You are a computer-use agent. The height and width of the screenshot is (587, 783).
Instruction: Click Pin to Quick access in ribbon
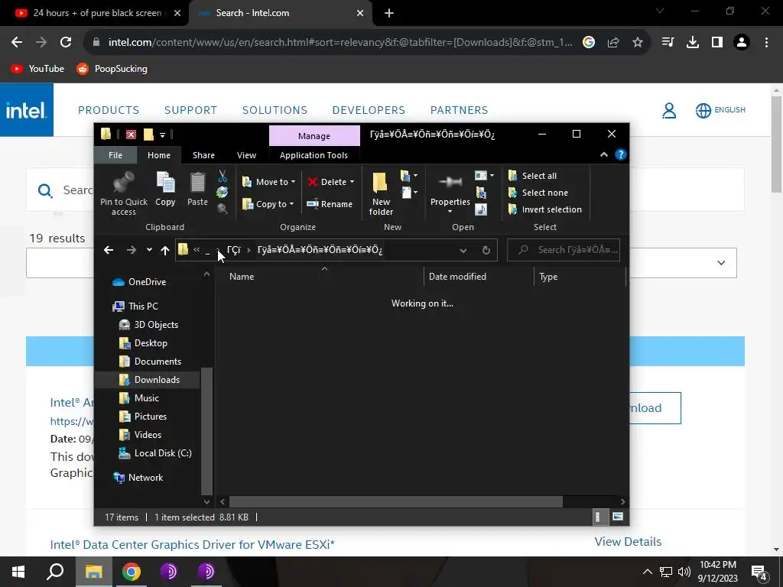click(x=123, y=193)
